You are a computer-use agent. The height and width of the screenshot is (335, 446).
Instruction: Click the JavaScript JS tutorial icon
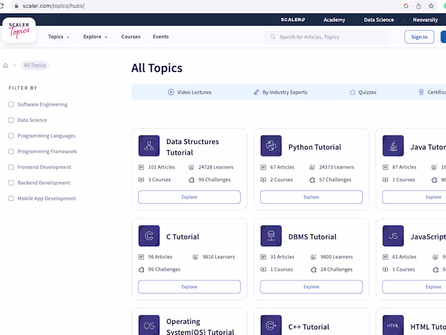pyautogui.click(x=393, y=236)
